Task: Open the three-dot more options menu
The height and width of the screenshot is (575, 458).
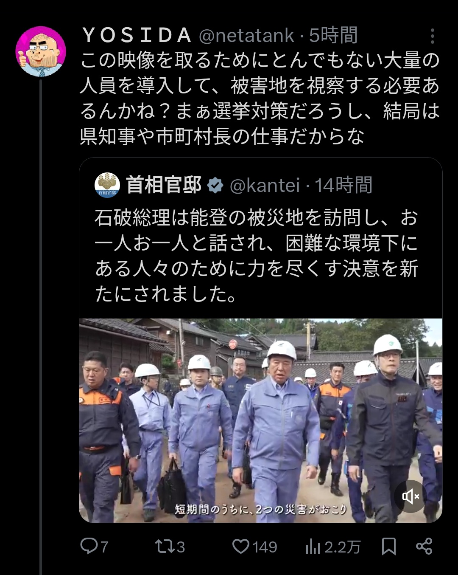Action: pyautogui.click(x=432, y=36)
